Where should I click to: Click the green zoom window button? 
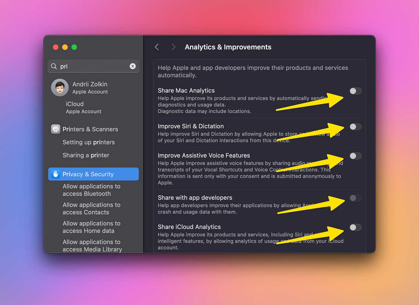coord(74,47)
